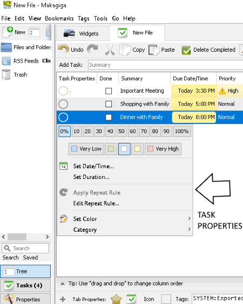243x304 pixels.
Task: Open the File menu
Action: point(6,18)
